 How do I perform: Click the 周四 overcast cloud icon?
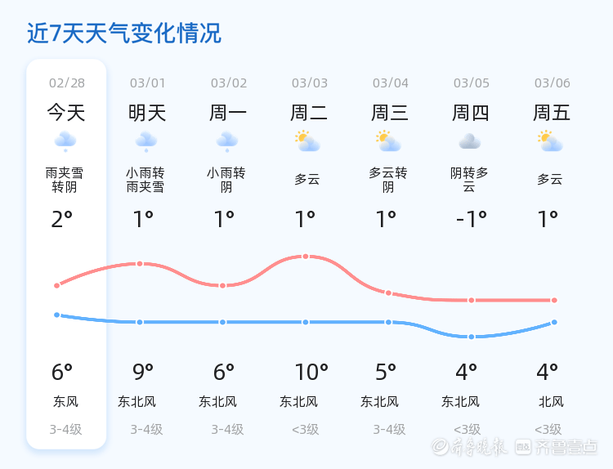coord(469,141)
